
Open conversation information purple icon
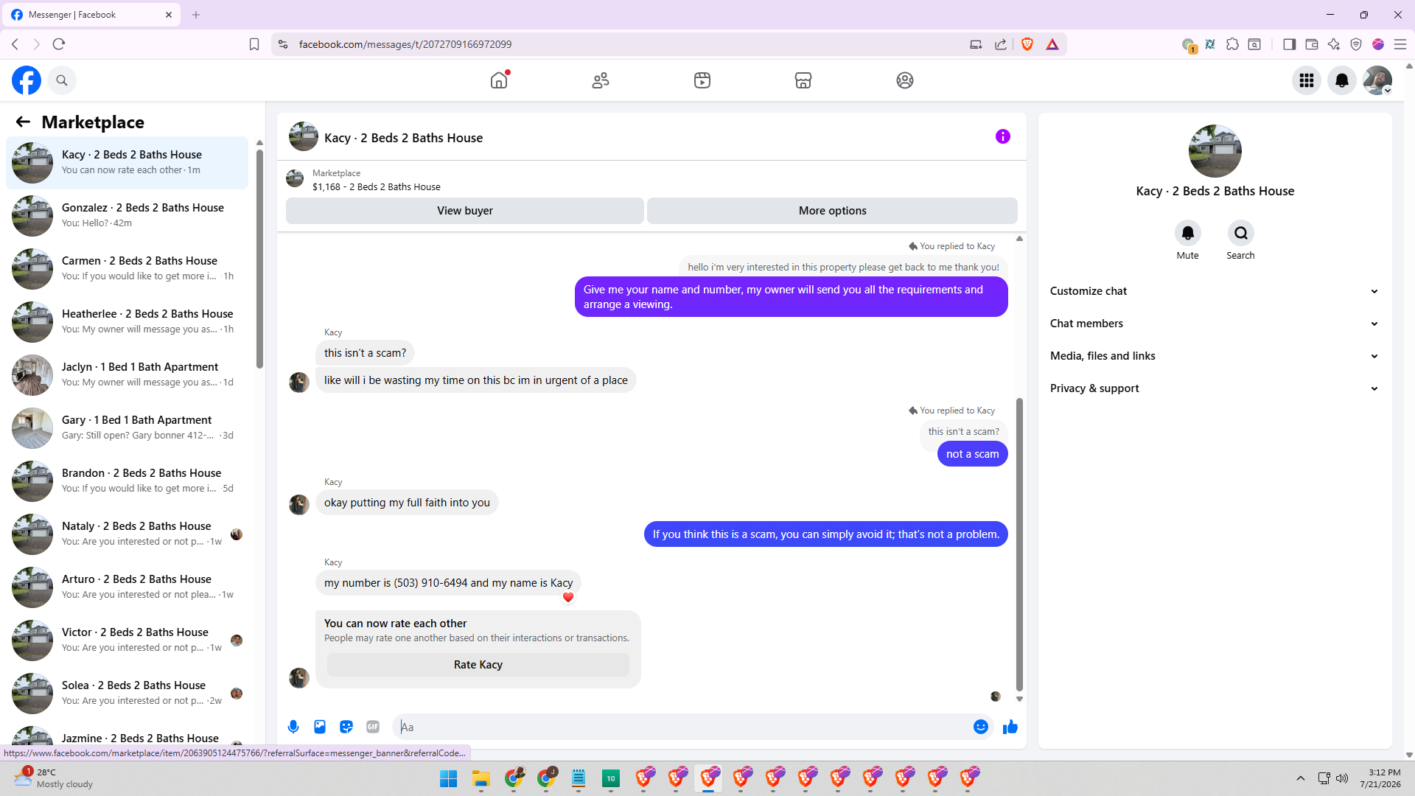(x=1003, y=136)
